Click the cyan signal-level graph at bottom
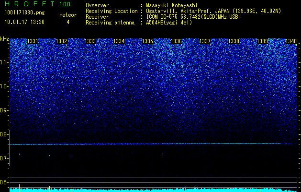301x192 pixels. click(x=154, y=190)
